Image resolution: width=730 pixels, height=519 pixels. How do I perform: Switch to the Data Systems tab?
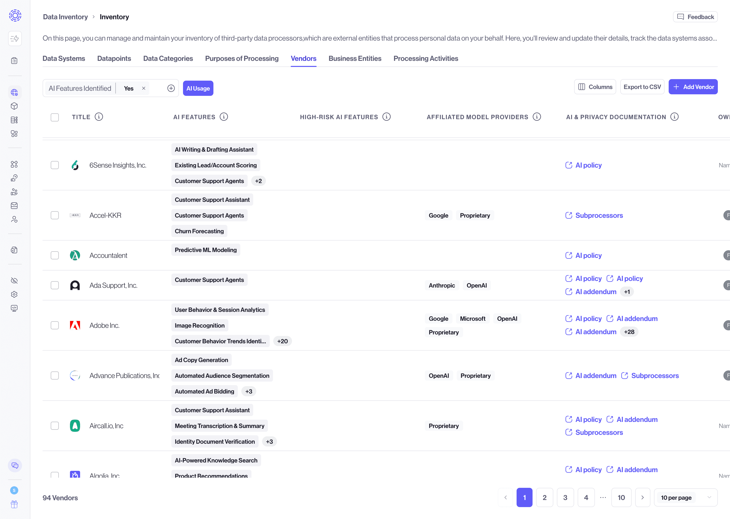64,59
